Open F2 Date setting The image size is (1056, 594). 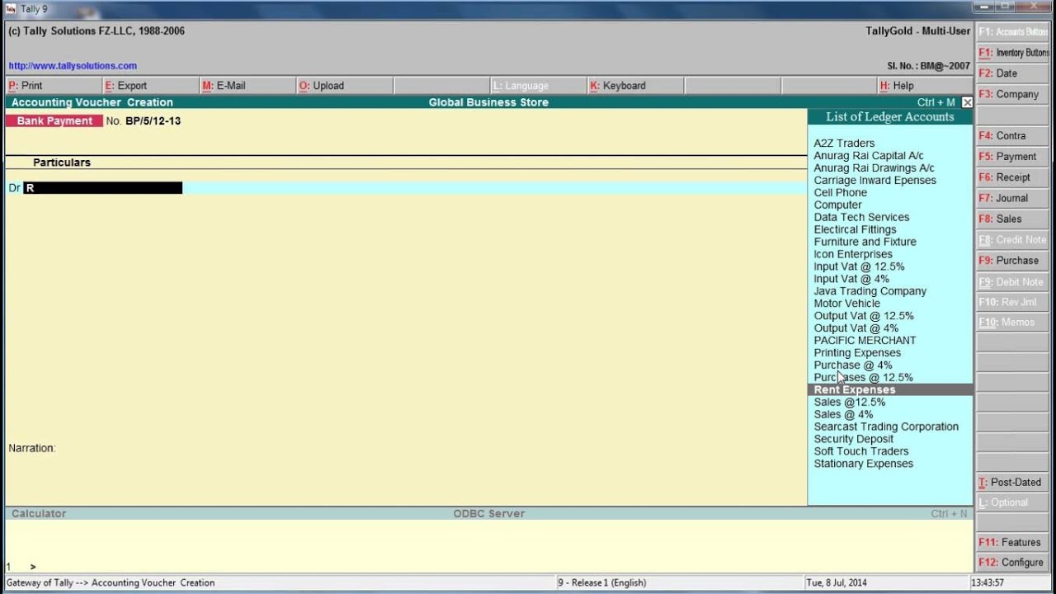point(1012,73)
